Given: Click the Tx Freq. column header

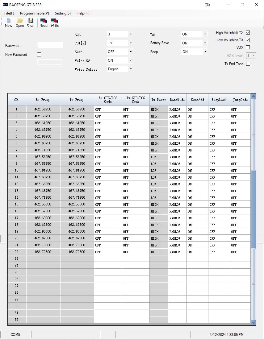Looking at the screenshot, I should click(x=77, y=100).
